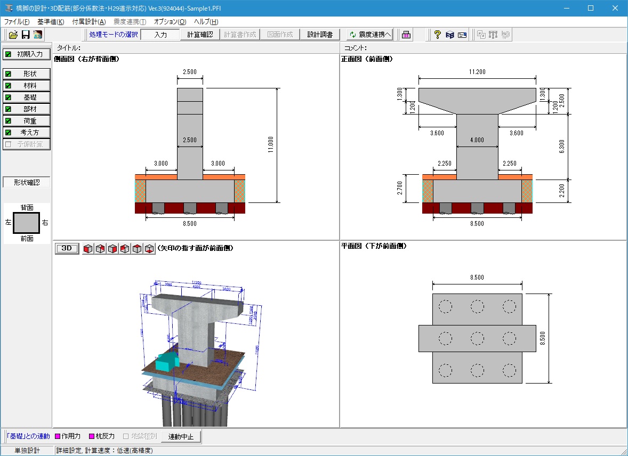
Task: Click the 形状確認 button
Action: (x=27, y=183)
